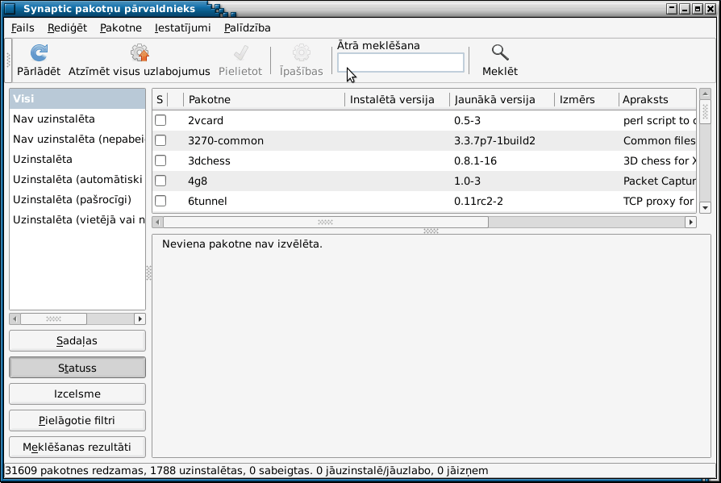The height and width of the screenshot is (483, 721).
Task: Click the Izcelsme button
Action: (x=77, y=393)
